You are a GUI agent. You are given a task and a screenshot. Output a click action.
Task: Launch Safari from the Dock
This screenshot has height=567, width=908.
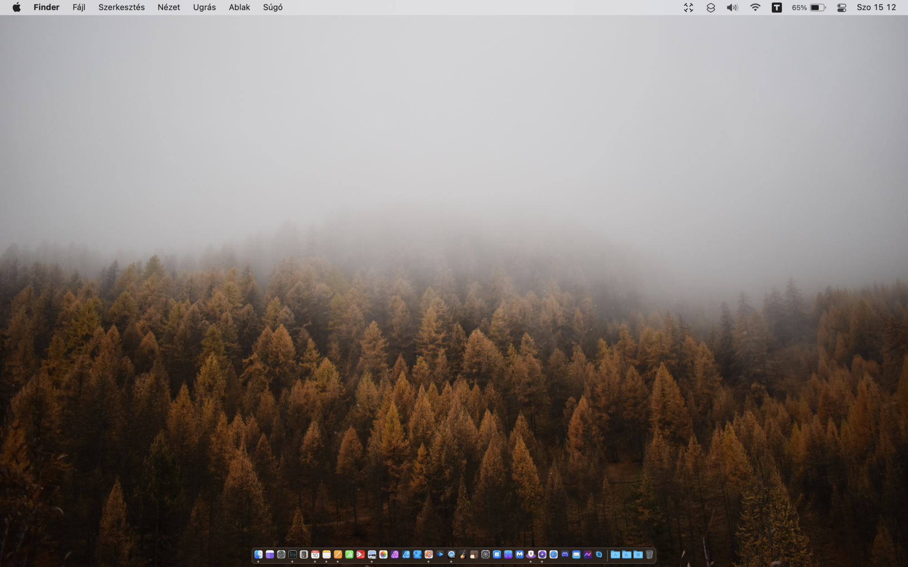click(553, 554)
